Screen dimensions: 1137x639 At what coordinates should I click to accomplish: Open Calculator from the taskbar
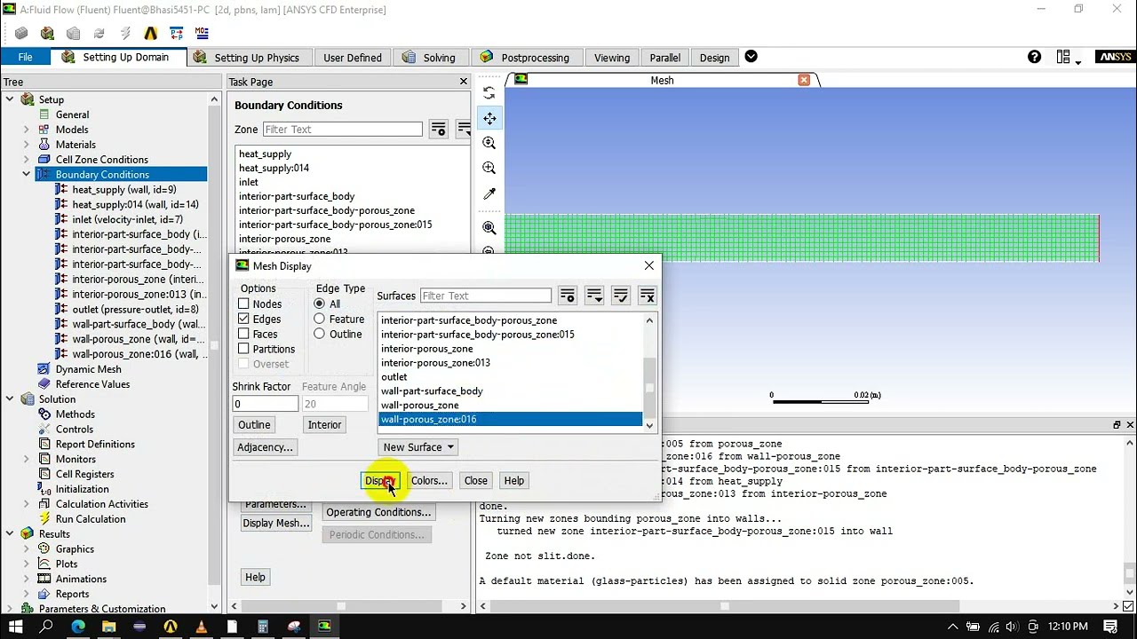[263, 627]
